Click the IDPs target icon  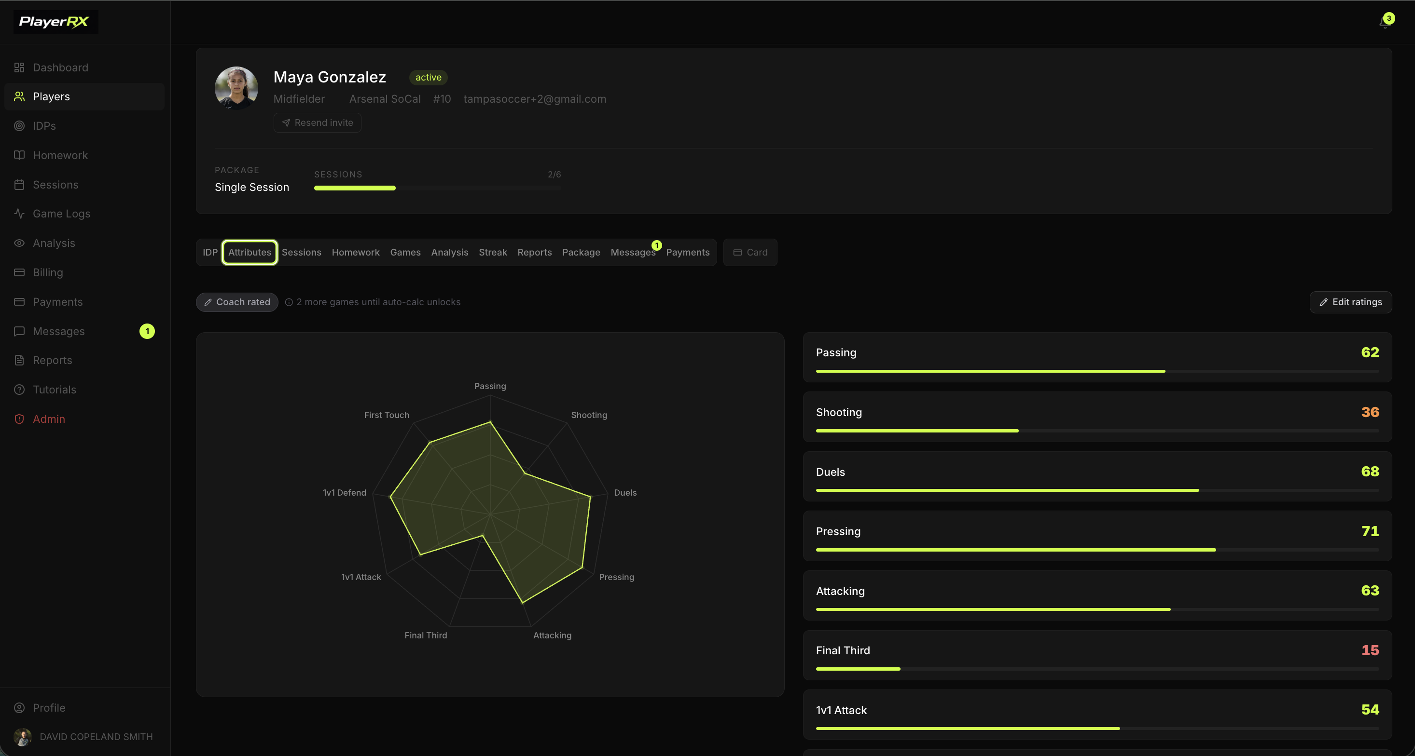click(19, 126)
